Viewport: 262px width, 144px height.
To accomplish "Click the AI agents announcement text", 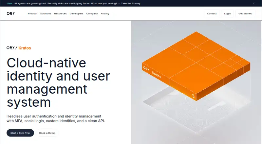I will [x=66, y=3].
